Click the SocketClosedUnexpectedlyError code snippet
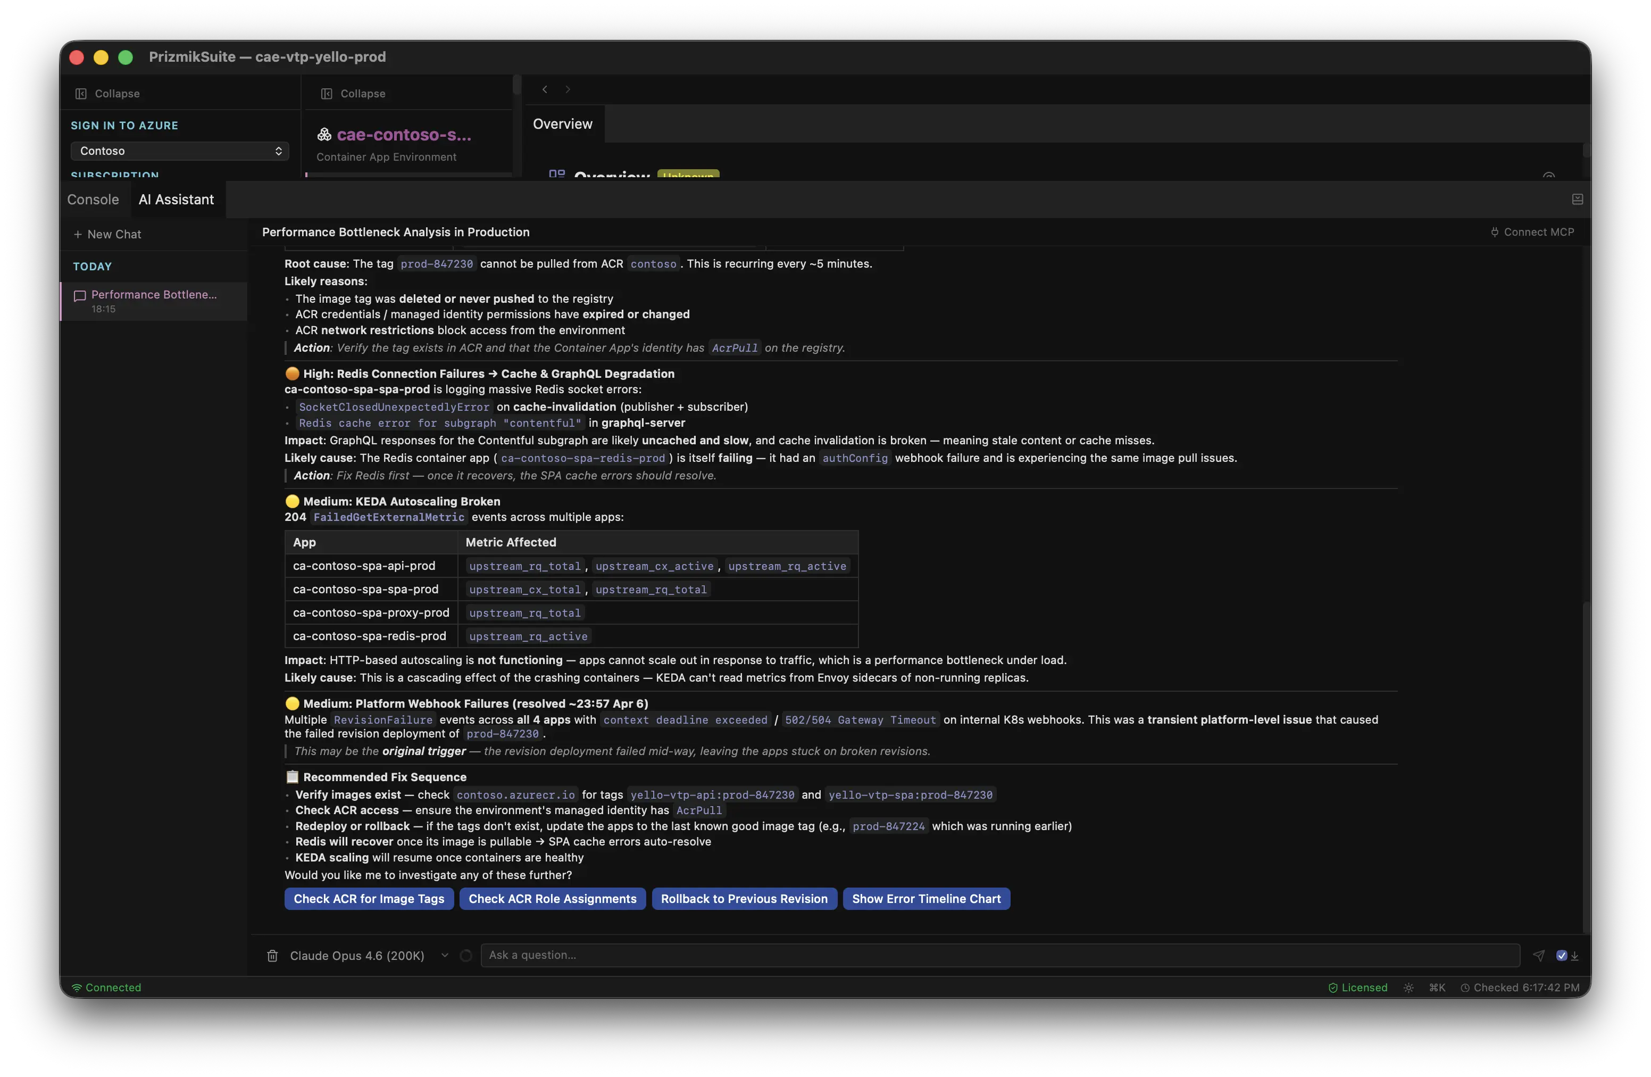 coord(394,408)
